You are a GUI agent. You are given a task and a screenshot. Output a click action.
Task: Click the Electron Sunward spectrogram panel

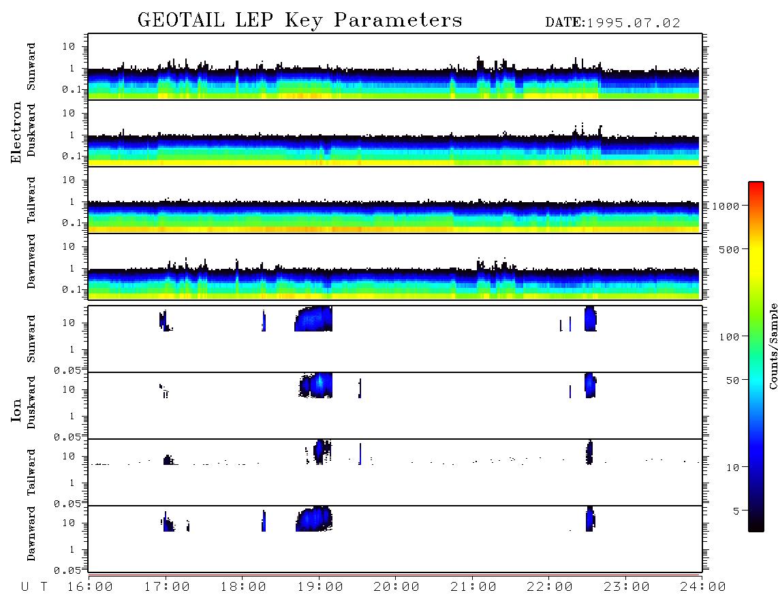(395, 67)
